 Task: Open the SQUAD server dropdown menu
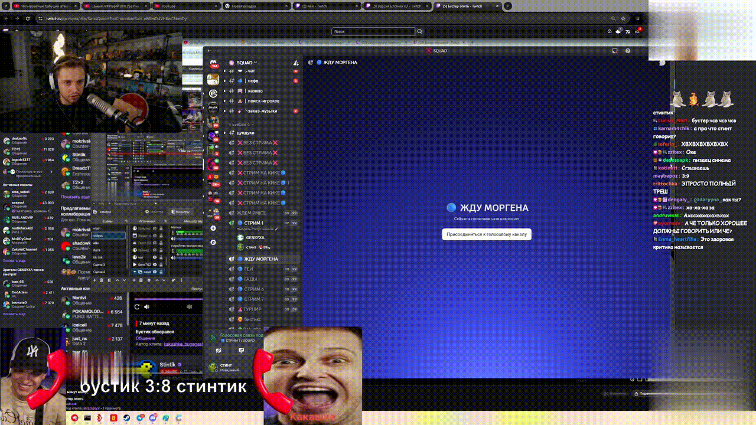pos(247,63)
